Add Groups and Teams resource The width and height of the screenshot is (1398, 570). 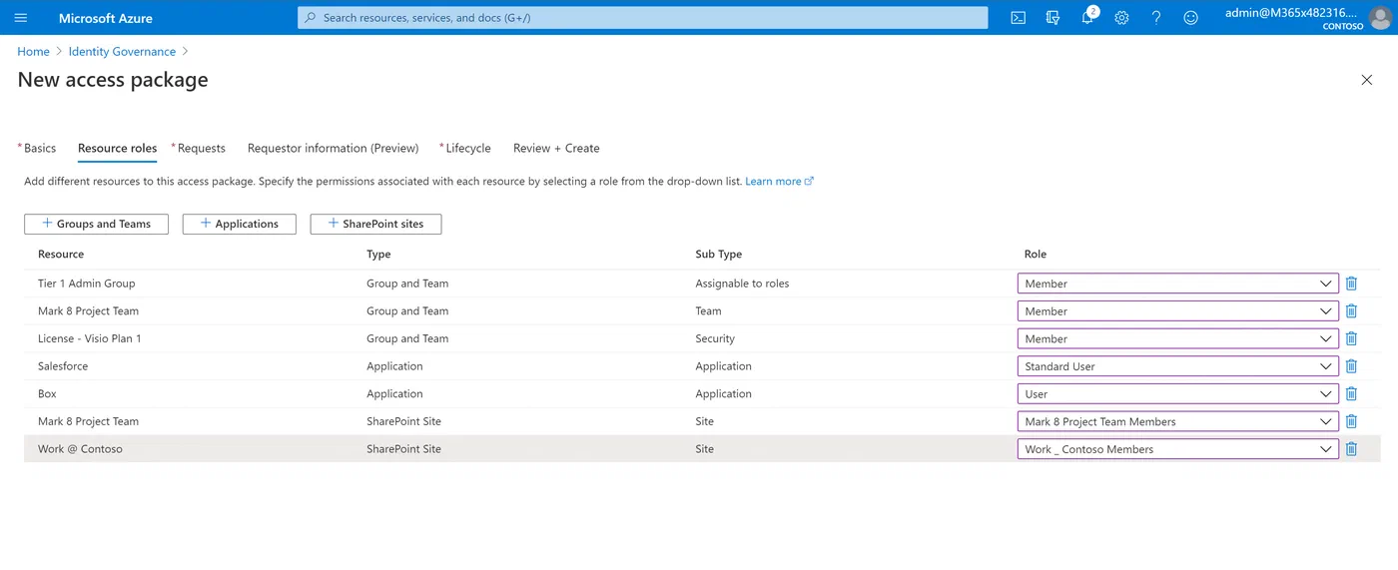tap(96, 224)
